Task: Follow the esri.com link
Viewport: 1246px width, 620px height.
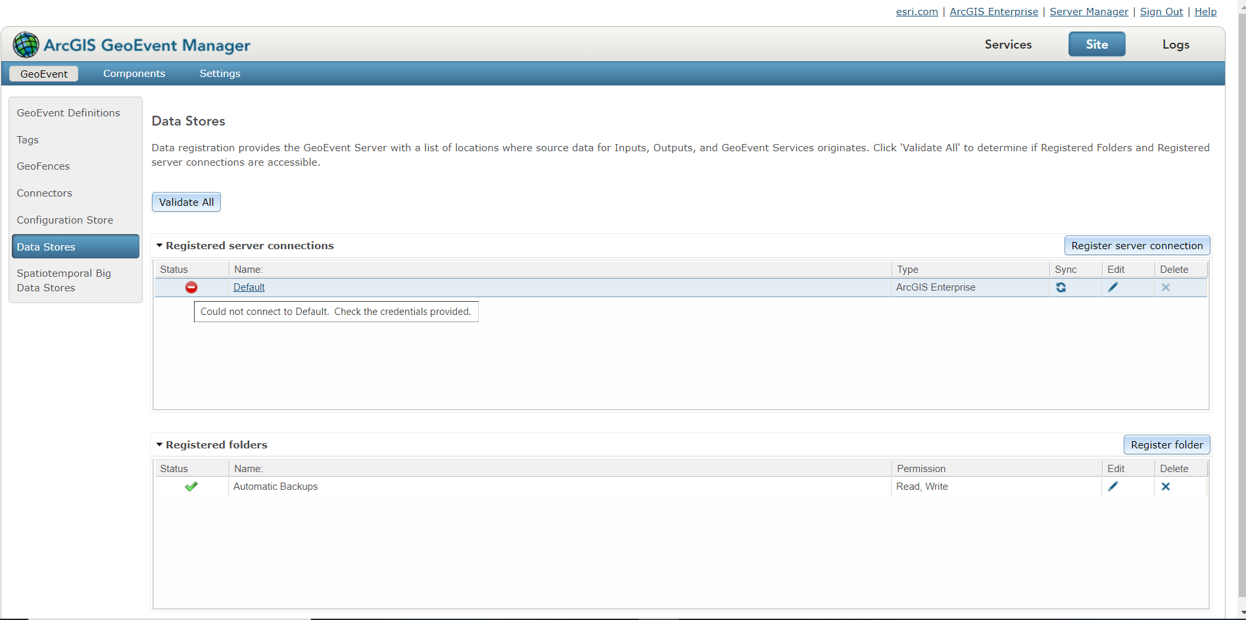Action: [x=917, y=12]
